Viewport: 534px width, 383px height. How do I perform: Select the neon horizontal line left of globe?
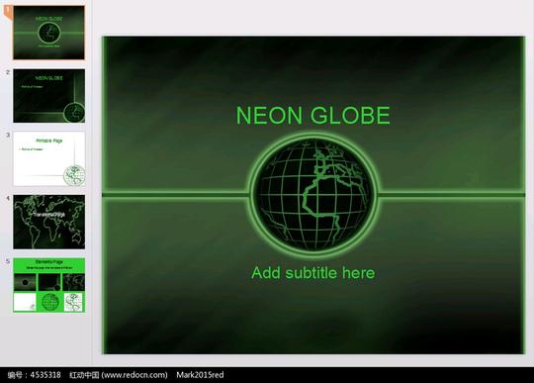point(175,195)
